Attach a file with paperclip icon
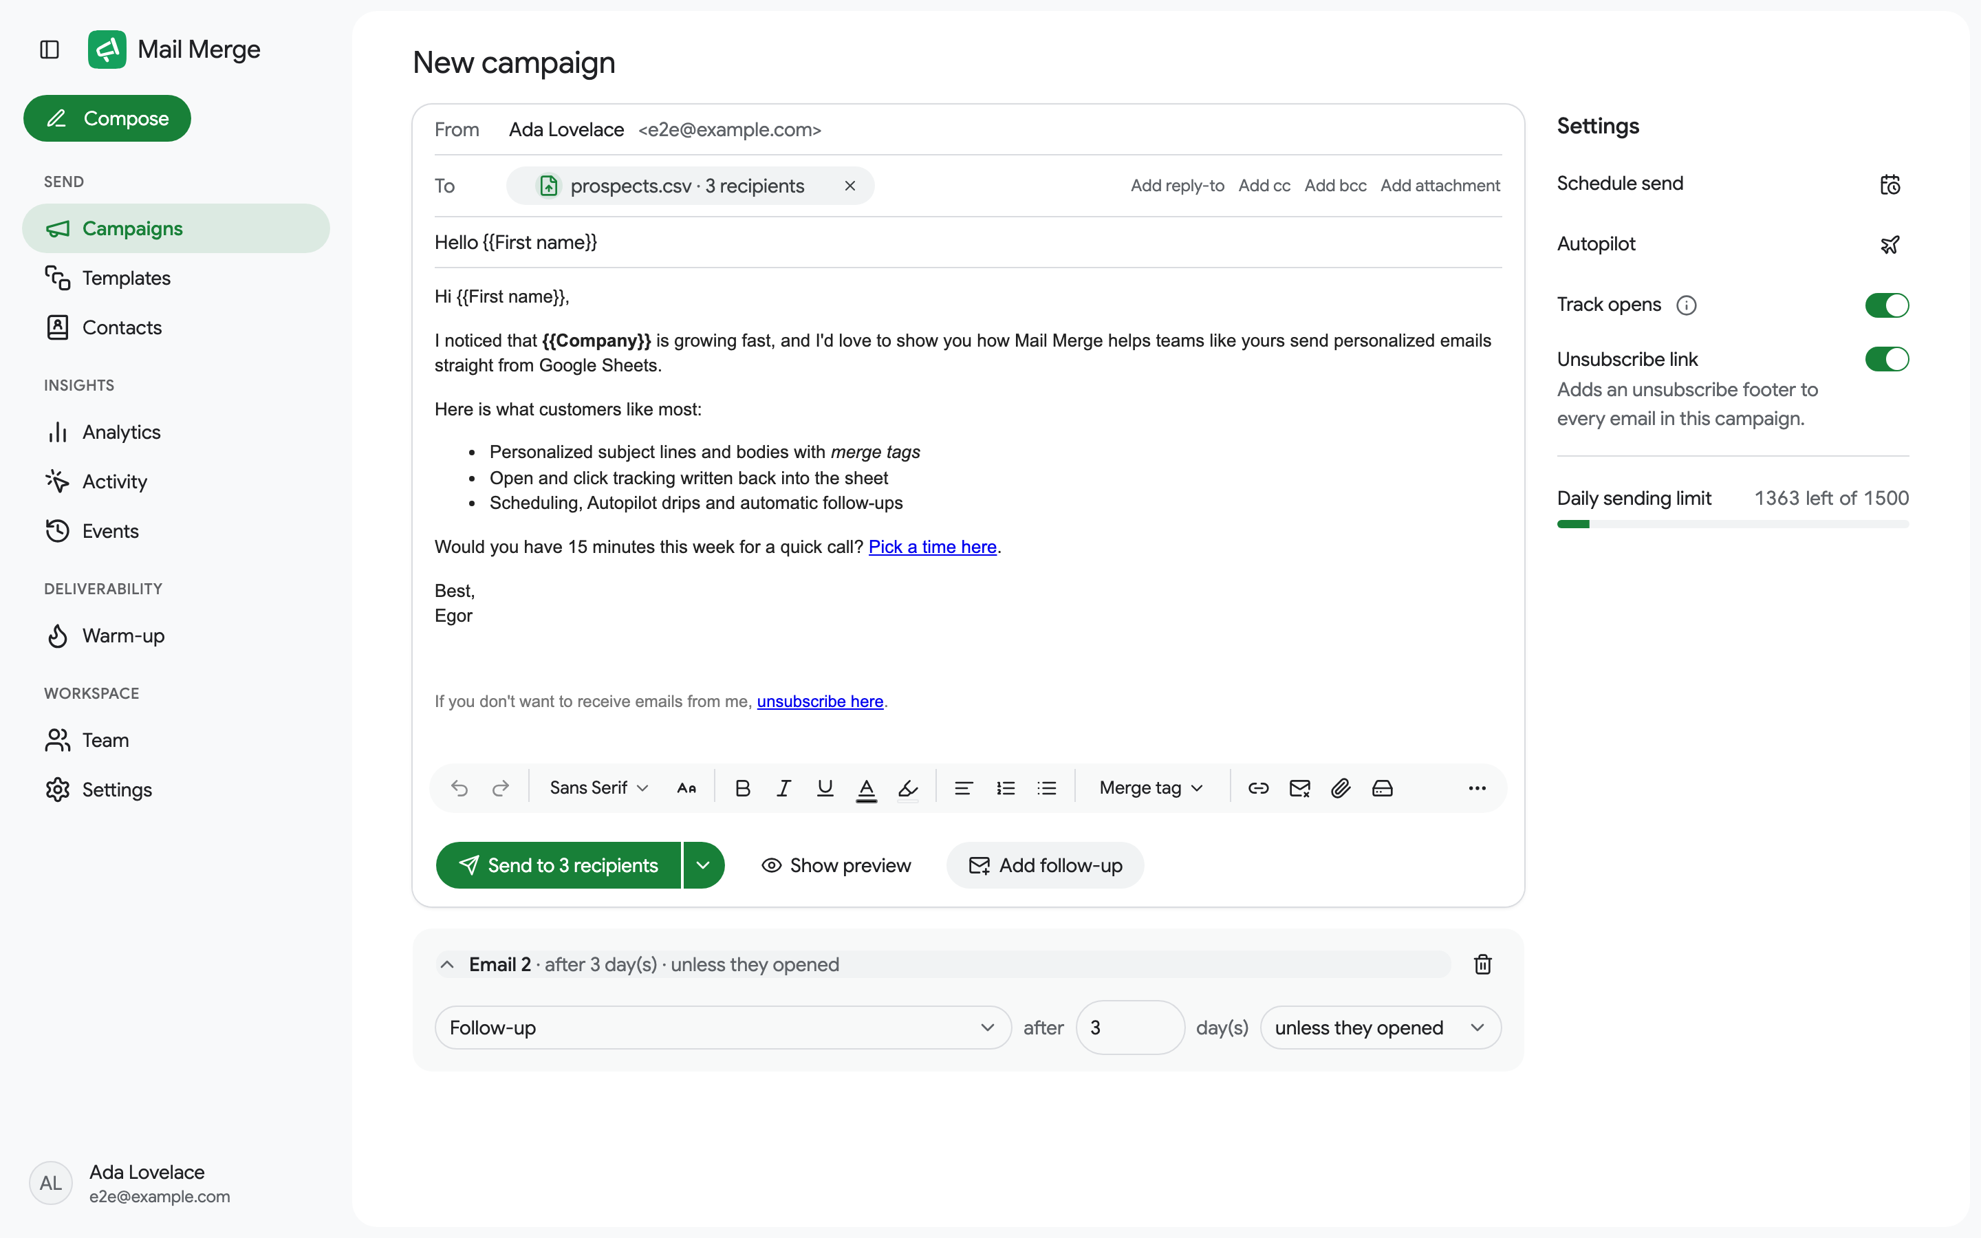This screenshot has width=1981, height=1238. coord(1340,788)
